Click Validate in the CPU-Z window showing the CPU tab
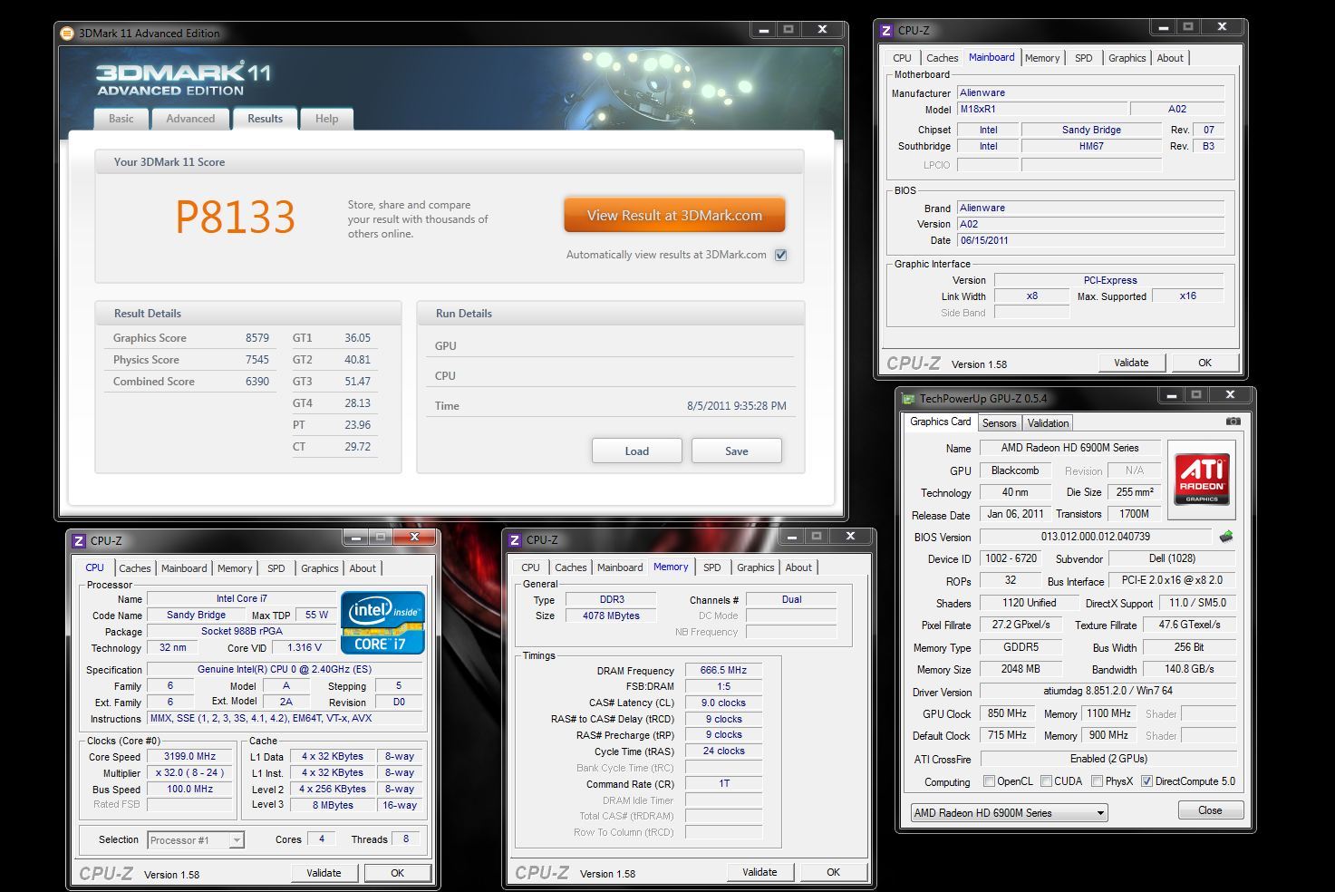The height and width of the screenshot is (892, 1335). 324,873
